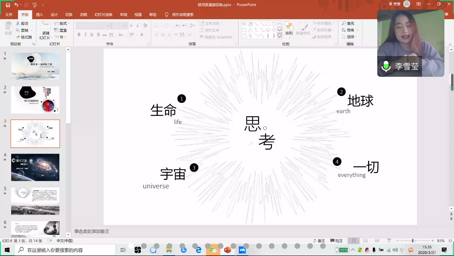Switch to the Slide Show (幻灯片放映) tab

click(104, 15)
